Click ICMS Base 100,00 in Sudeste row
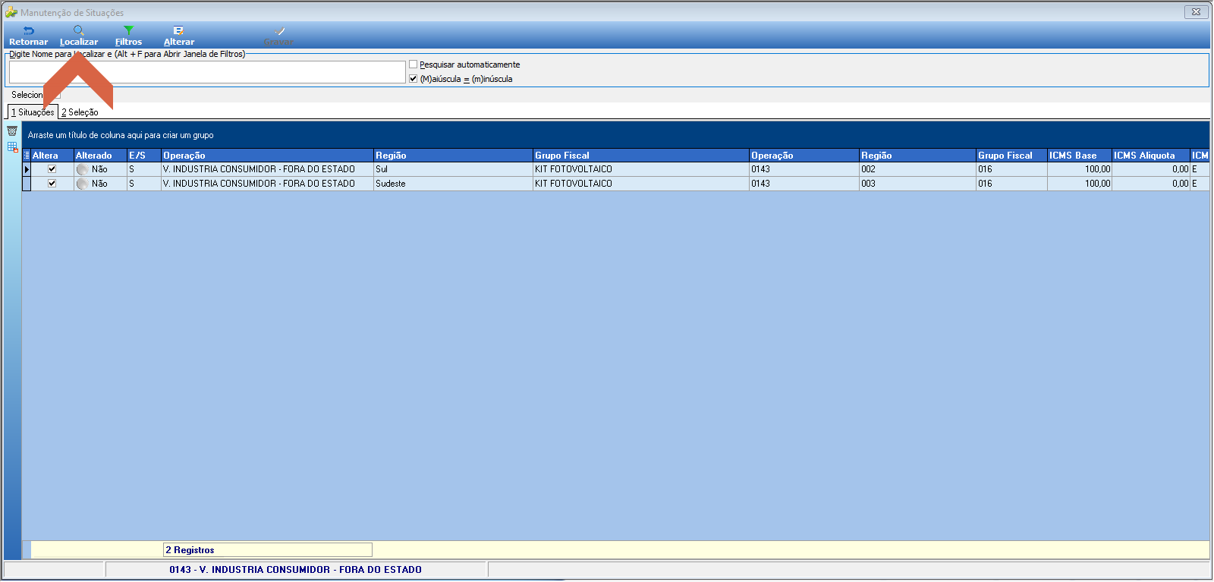Viewport: 1214px width, 582px height. (x=1080, y=184)
